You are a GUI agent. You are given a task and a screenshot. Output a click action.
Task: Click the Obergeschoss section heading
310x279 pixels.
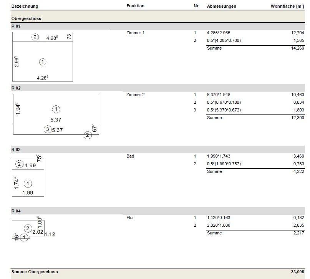click(26, 18)
